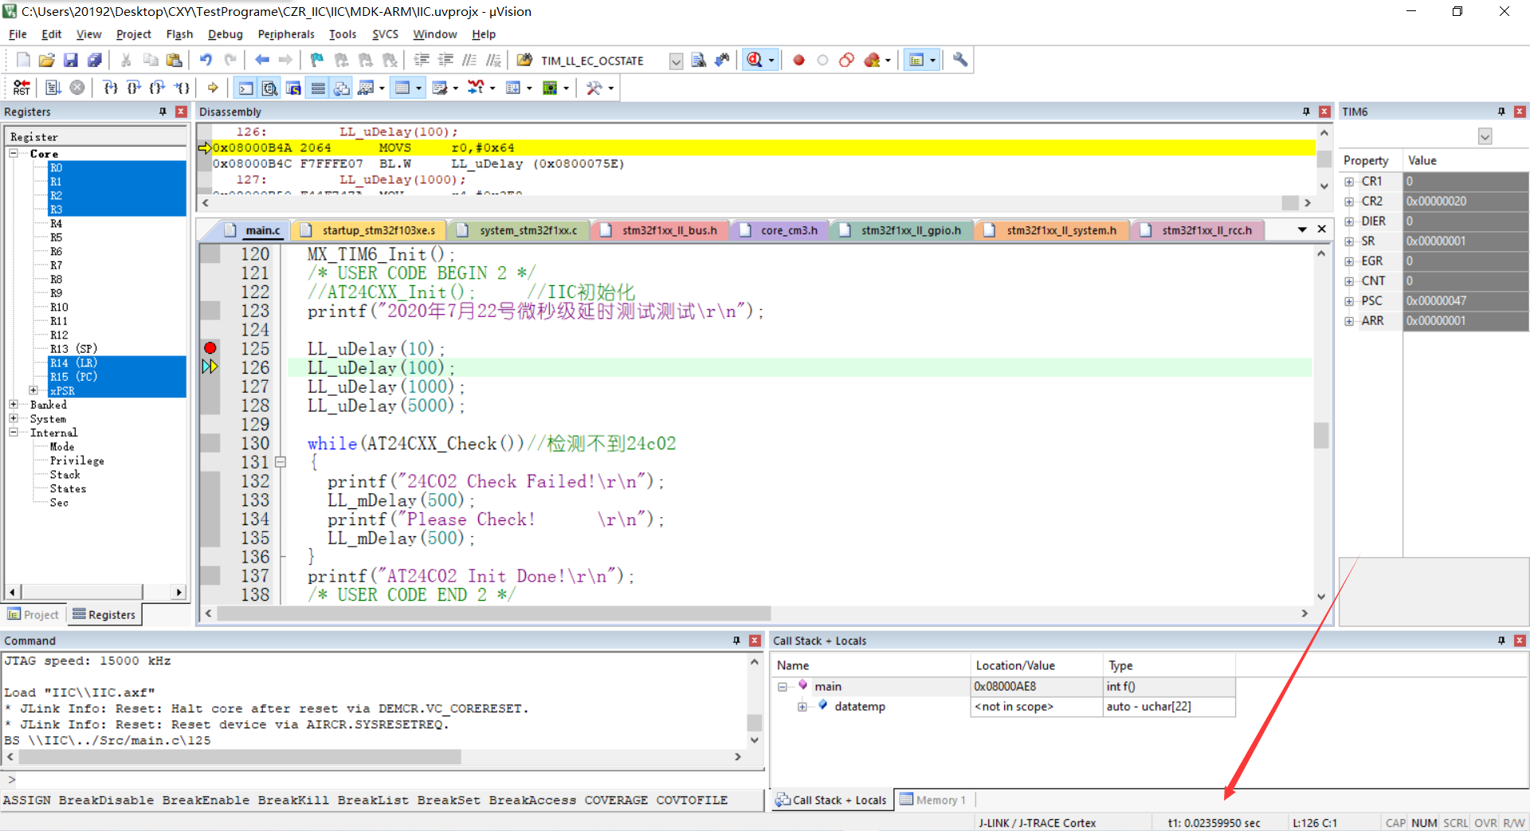Open Configuration with the wrench icon
Screen dimensions: 1530x831
pos(960,60)
